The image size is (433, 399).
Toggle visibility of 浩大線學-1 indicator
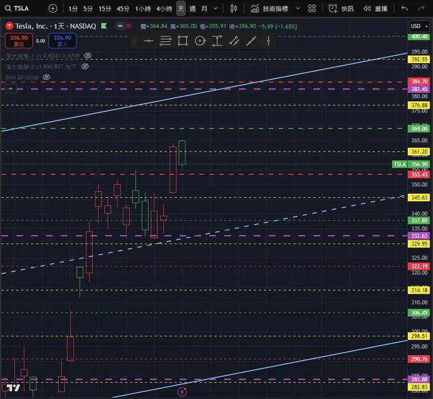coord(88,56)
